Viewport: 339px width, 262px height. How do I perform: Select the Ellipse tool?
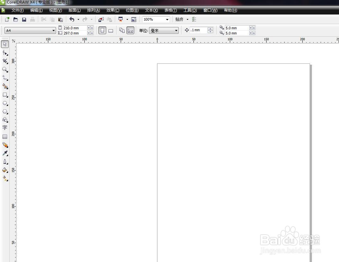[5, 103]
